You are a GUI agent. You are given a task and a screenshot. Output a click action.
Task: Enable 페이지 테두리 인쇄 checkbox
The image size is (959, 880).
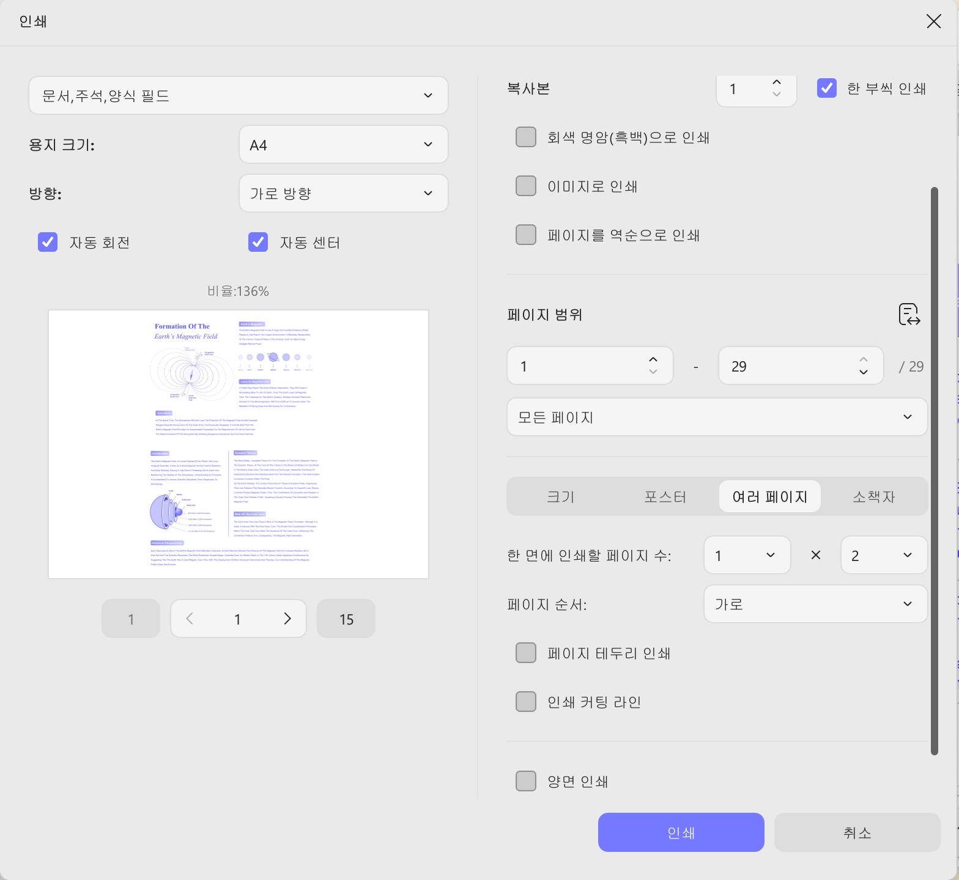pos(526,653)
